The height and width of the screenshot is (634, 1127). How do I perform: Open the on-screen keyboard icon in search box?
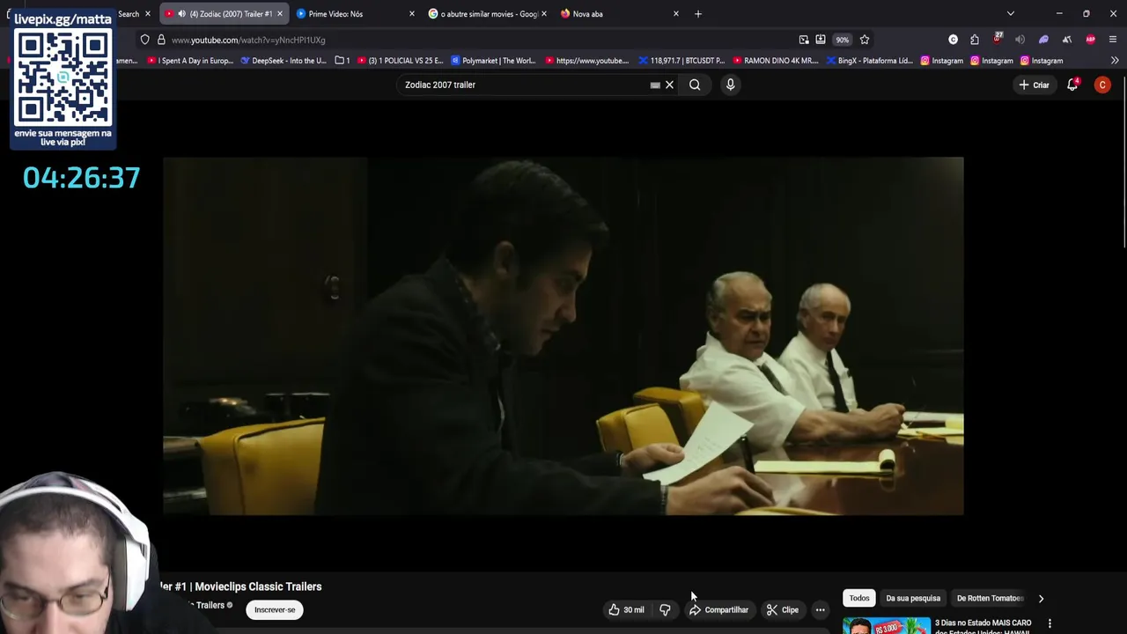pos(655,85)
